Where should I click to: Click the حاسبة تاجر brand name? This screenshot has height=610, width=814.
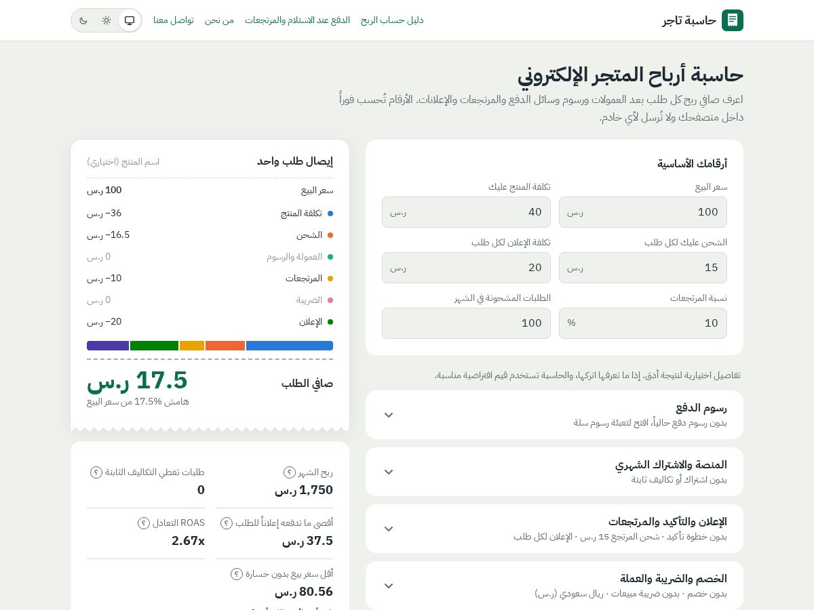click(689, 20)
